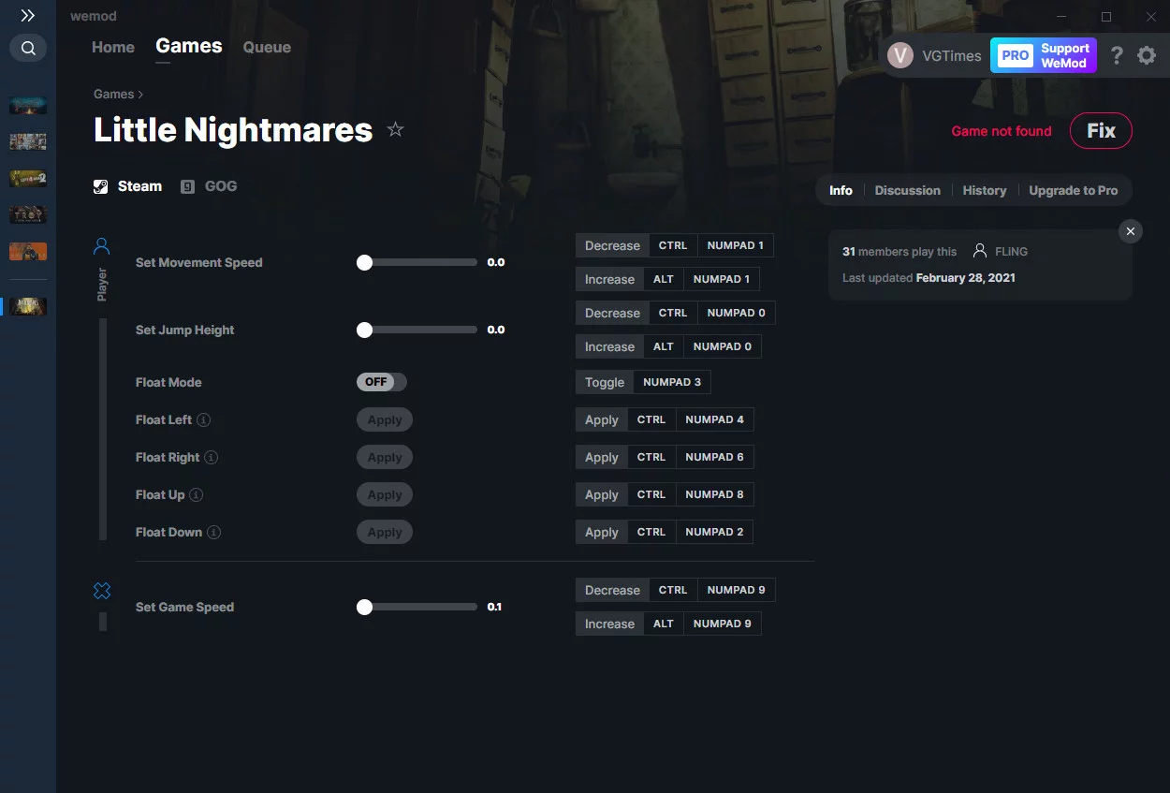Click the Apply CTRL NUMPAD 6 hotkey
Viewport: 1170px width, 793px height.
click(x=665, y=458)
